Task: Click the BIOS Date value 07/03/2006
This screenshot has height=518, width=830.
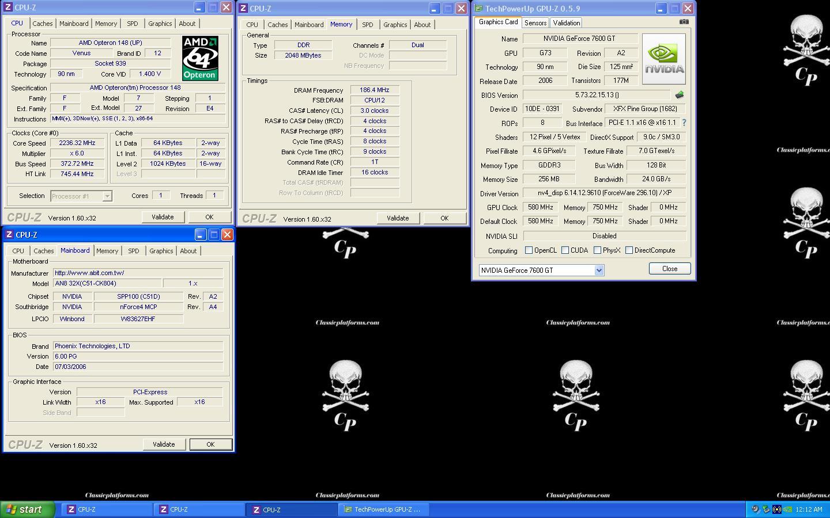Action: pyautogui.click(x=138, y=367)
